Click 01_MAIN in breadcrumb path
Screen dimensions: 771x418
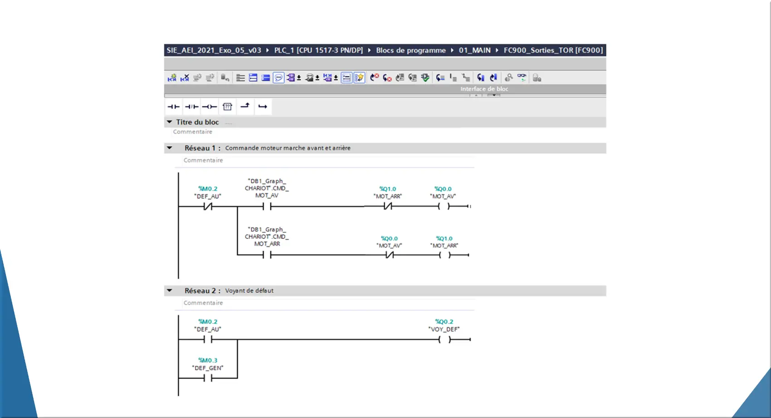click(474, 50)
